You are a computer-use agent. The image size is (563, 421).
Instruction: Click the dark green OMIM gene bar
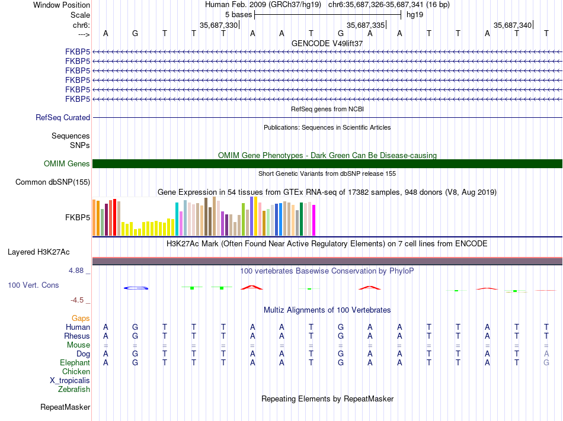click(327, 164)
